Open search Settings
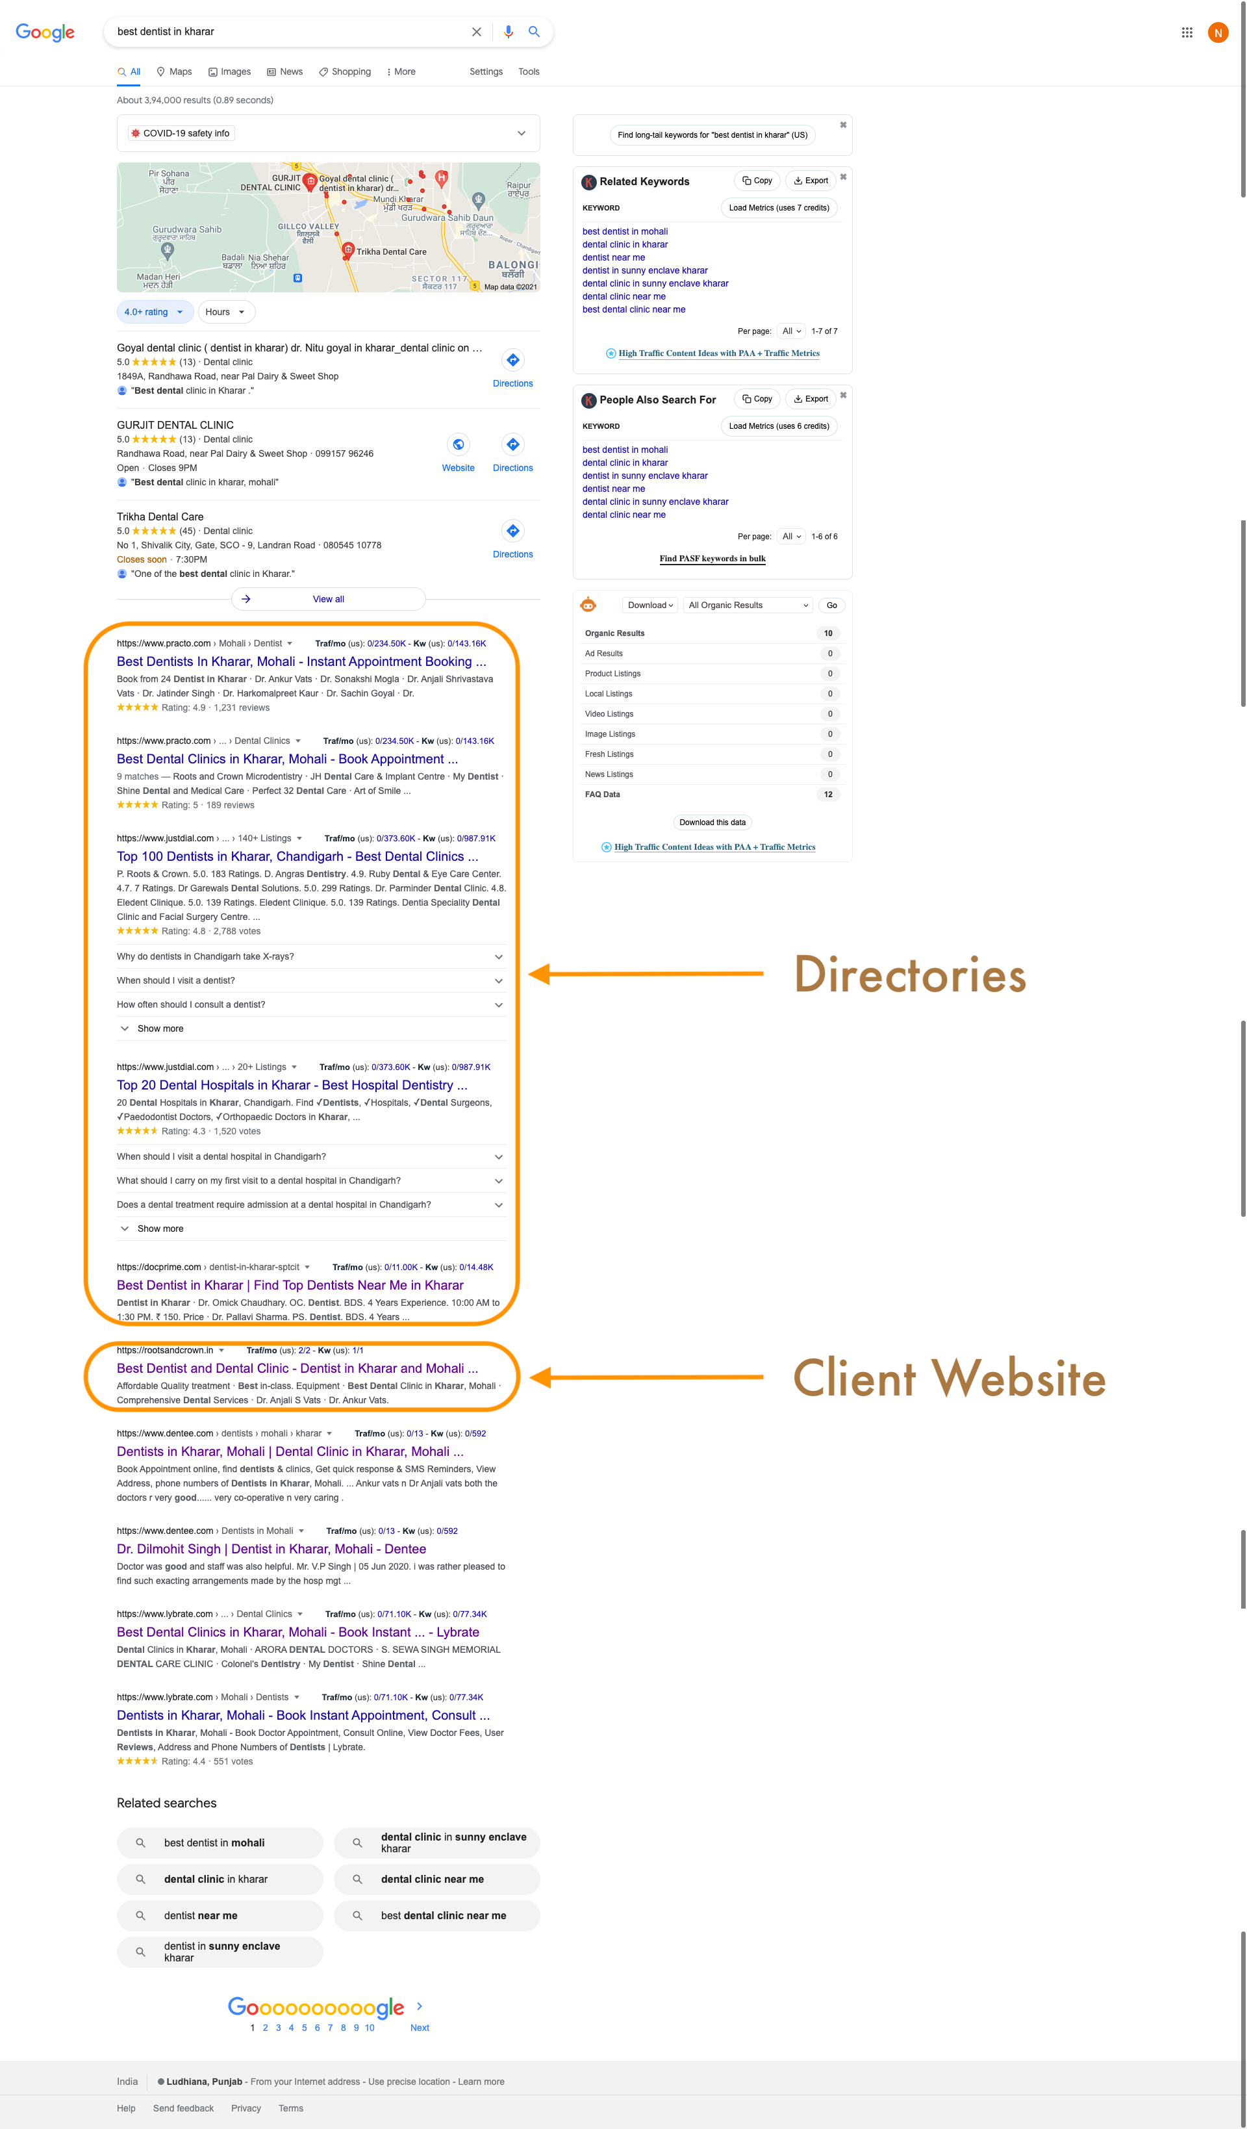This screenshot has width=1247, height=2129. pos(486,72)
